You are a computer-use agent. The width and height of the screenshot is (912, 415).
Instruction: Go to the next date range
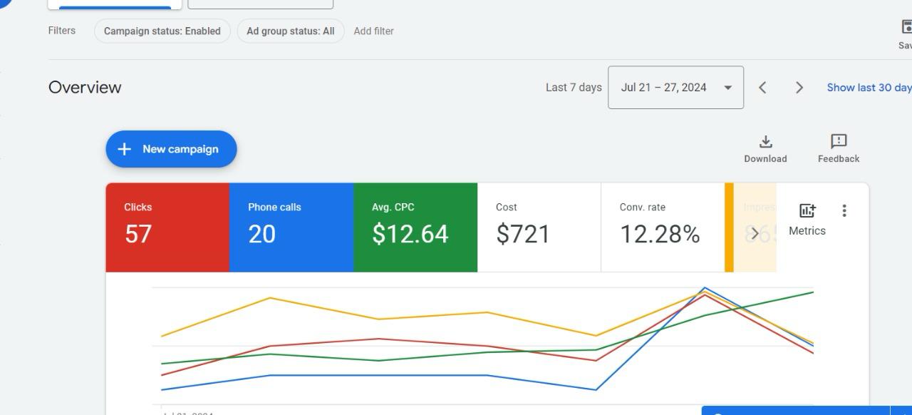pyautogui.click(x=799, y=88)
